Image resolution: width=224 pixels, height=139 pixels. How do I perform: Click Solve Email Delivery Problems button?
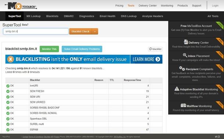click(82, 49)
